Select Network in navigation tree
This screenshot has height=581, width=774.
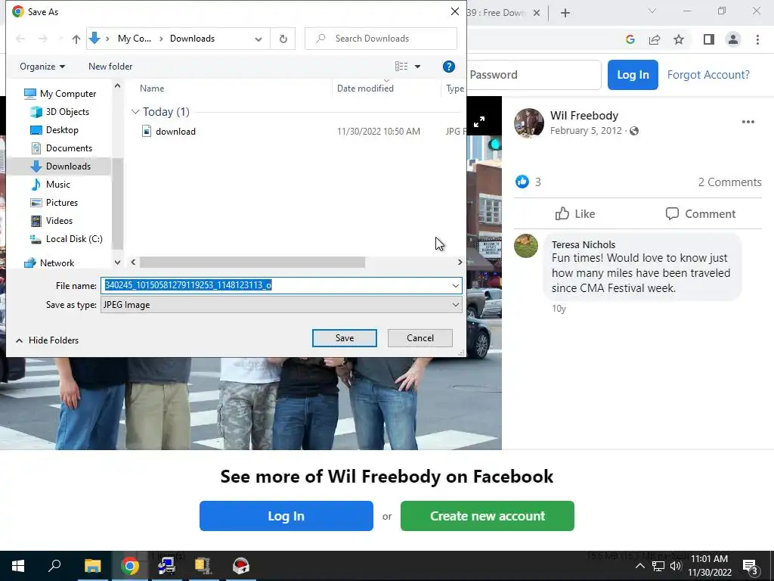click(x=57, y=263)
